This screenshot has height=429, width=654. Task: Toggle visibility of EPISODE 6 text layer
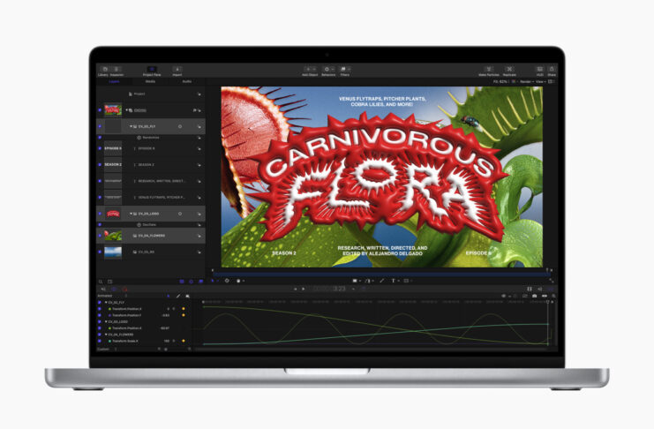(100, 148)
